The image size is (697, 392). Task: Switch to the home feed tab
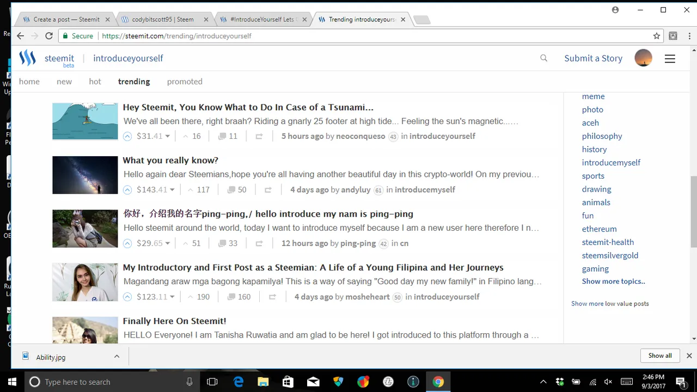tap(29, 82)
